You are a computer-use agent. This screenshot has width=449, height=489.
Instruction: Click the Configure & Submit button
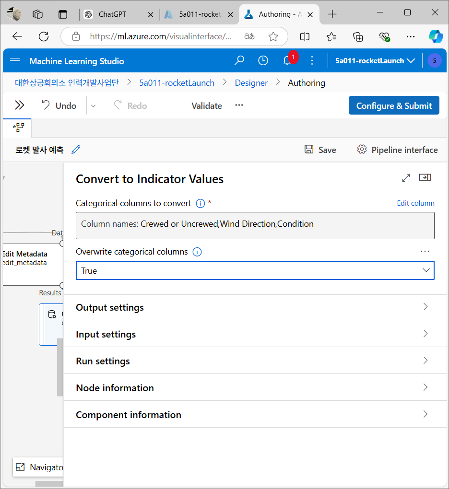coord(394,106)
